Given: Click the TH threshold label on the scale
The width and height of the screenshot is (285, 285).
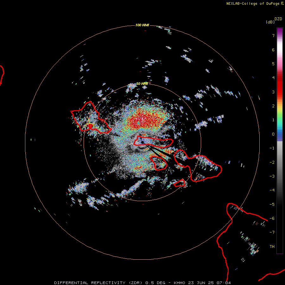Looking at the screenshot, I should pyautogui.click(x=272, y=246).
